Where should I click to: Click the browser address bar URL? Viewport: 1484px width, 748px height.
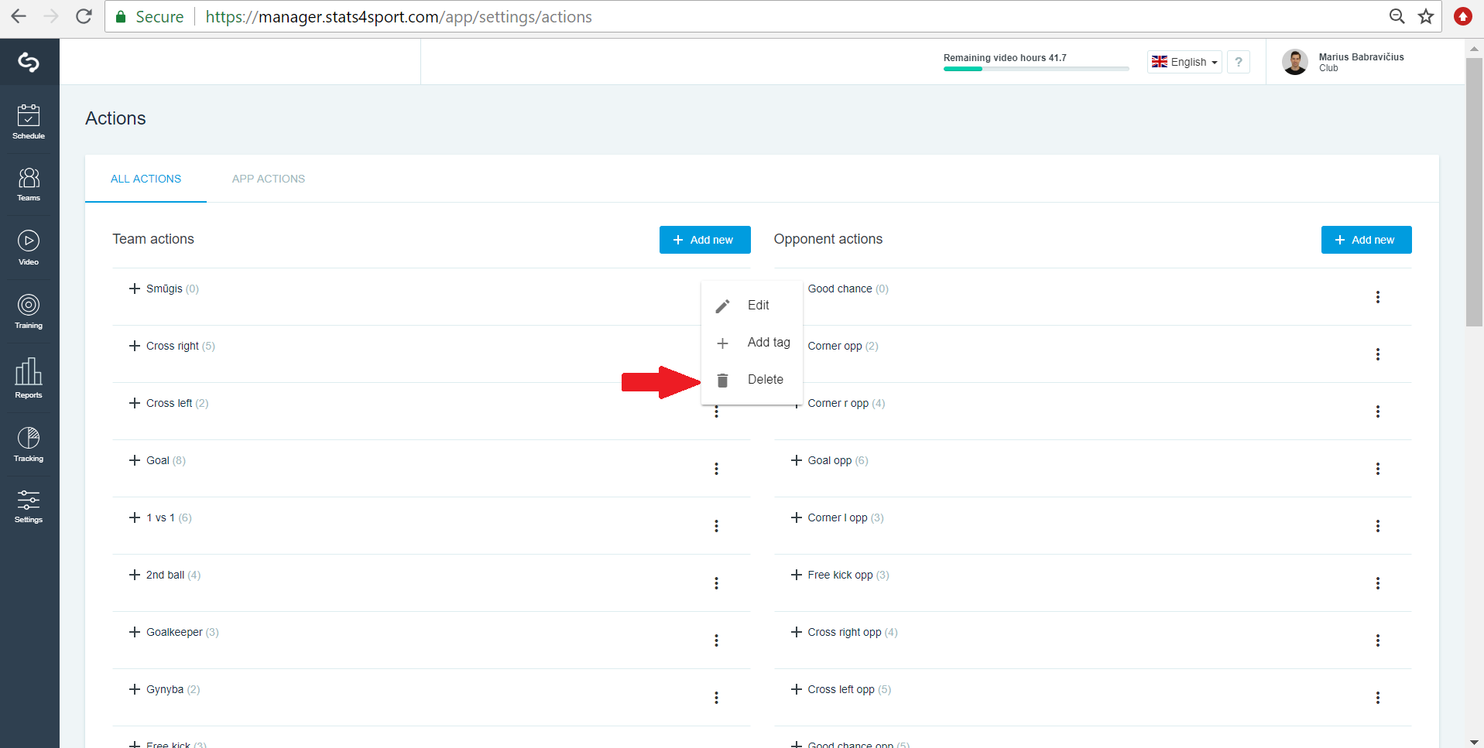399,16
